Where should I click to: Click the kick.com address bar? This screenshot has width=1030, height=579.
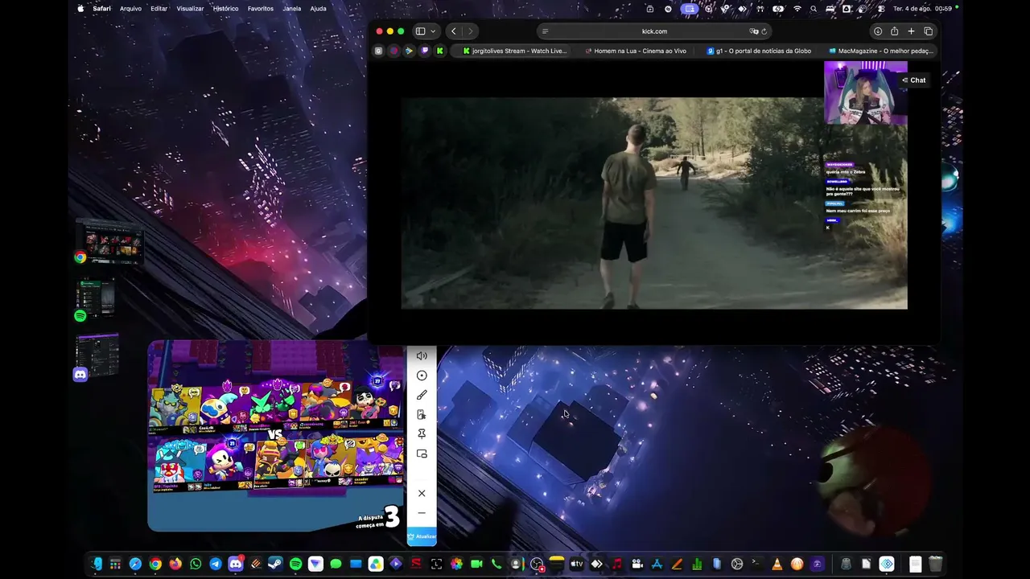(654, 31)
